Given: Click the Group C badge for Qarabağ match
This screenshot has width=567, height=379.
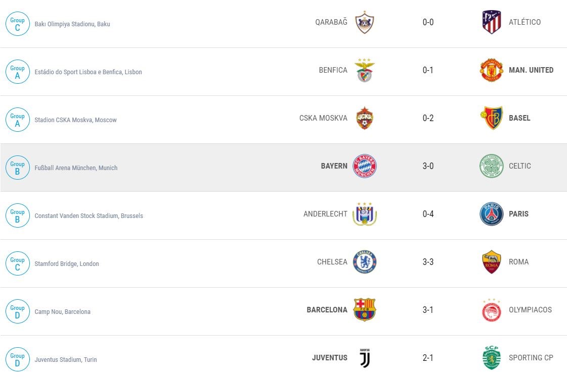Looking at the screenshot, I should click(18, 24).
